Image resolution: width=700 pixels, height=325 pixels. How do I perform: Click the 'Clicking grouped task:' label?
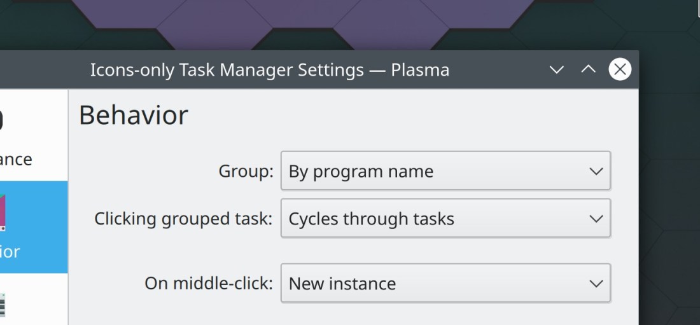click(x=183, y=219)
